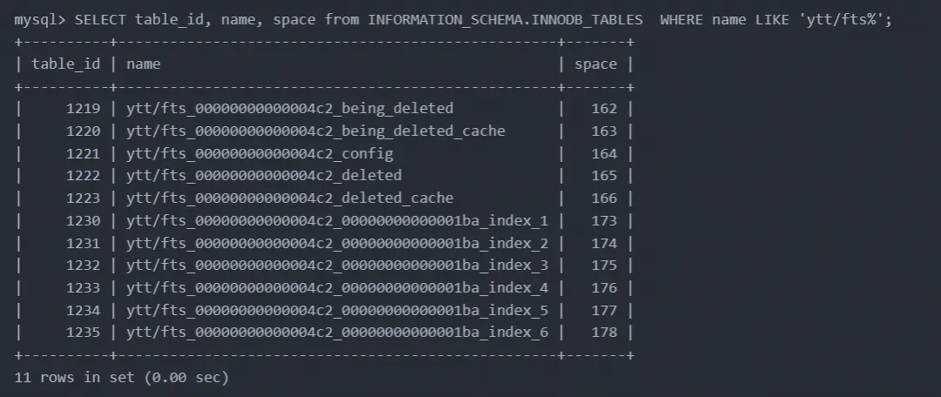Click the table name in row 1223
Image resolution: width=941 pixels, height=397 pixels.
[289, 198]
